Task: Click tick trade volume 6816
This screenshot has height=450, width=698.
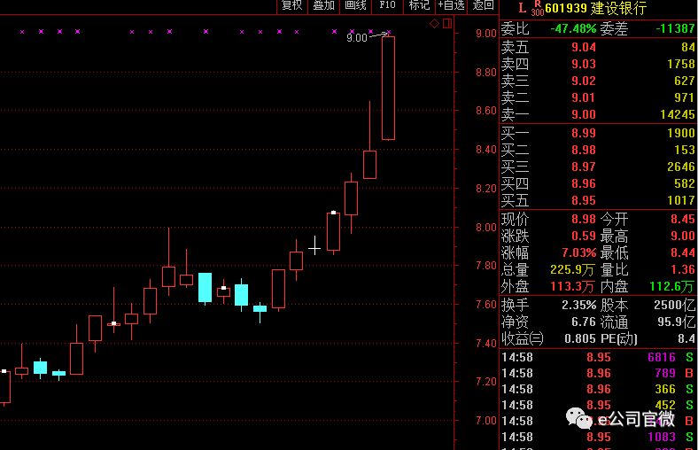Action: click(x=662, y=357)
